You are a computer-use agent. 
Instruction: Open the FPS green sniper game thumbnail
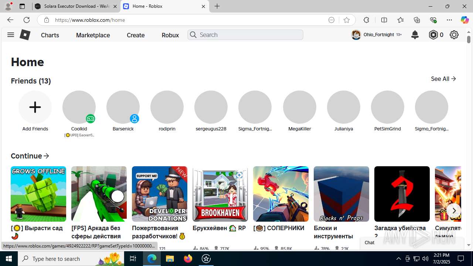[x=99, y=194]
